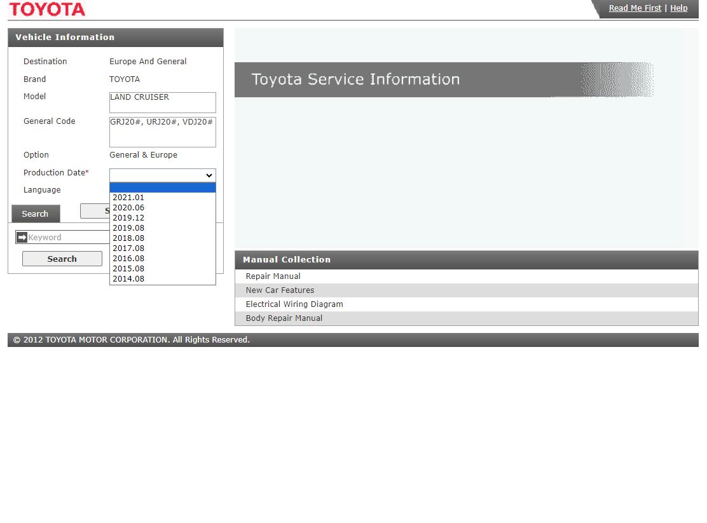707x523 pixels.
Task: Choose production date 2014.08
Action: click(x=162, y=278)
